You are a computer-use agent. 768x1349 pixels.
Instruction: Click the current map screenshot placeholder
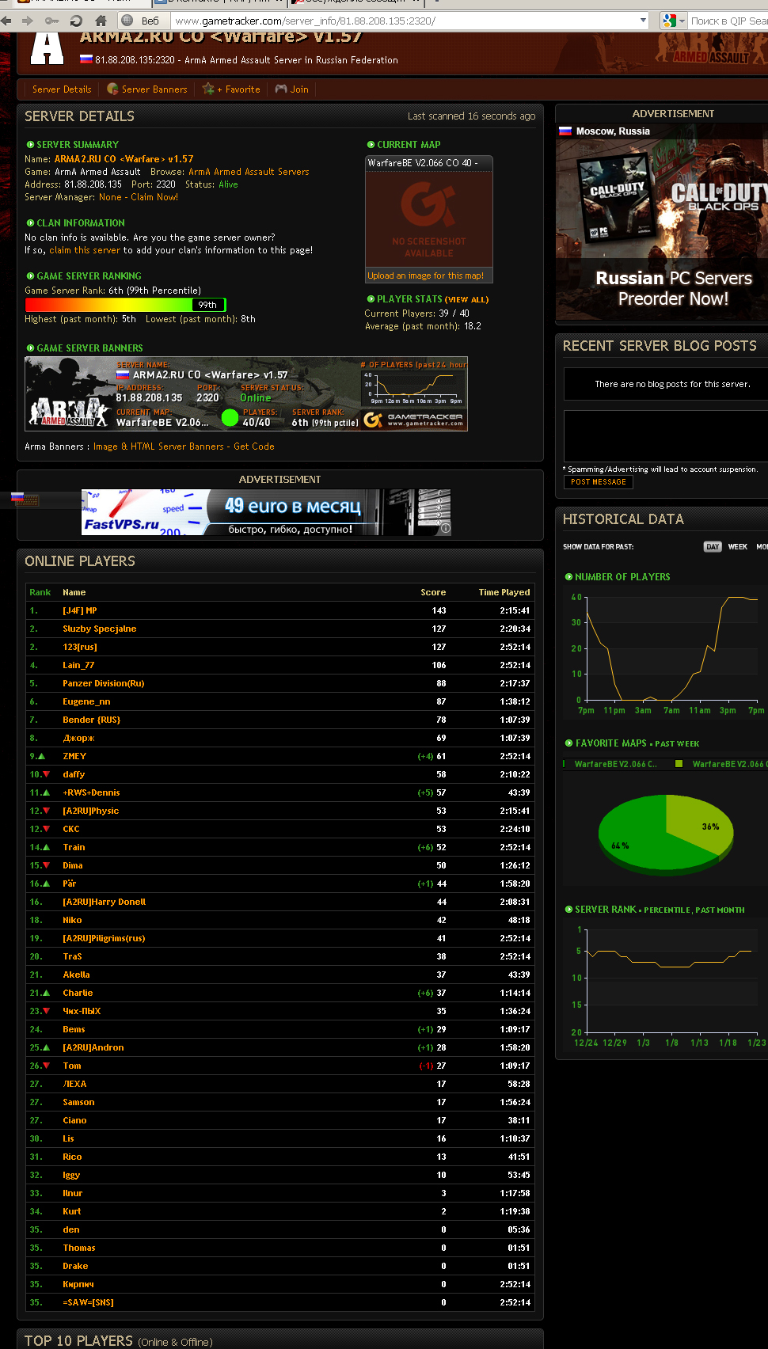[429, 218]
